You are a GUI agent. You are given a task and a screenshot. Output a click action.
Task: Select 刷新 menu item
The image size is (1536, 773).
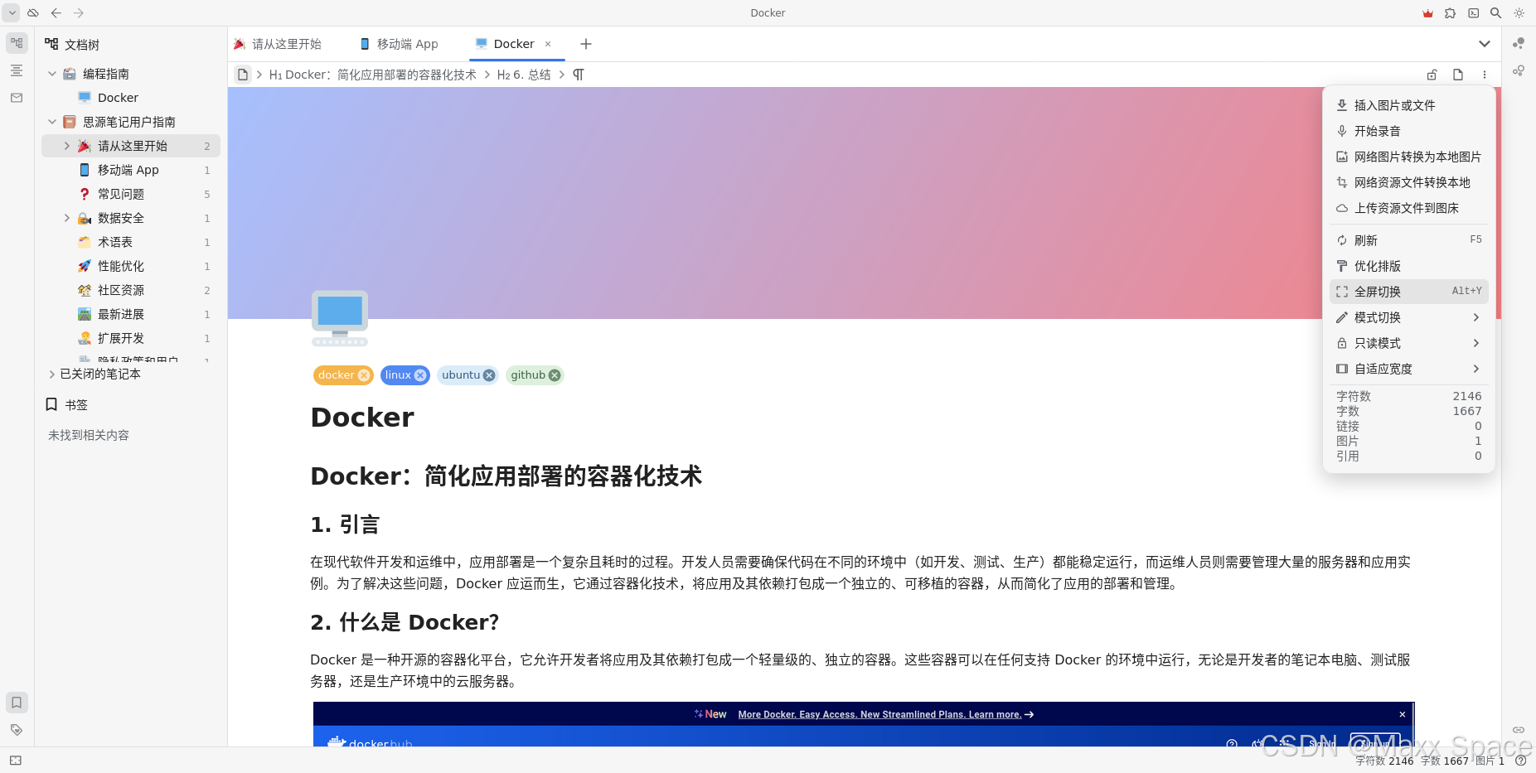1409,240
